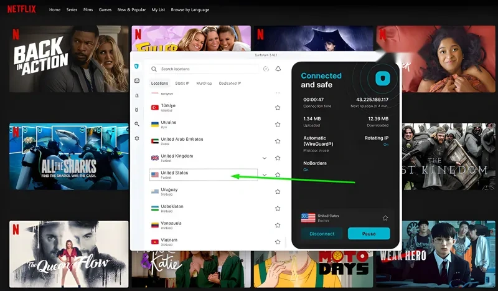The image size is (498, 291).
Task: Favorite Uzbekistan with its star icon
Action: [x=278, y=208]
